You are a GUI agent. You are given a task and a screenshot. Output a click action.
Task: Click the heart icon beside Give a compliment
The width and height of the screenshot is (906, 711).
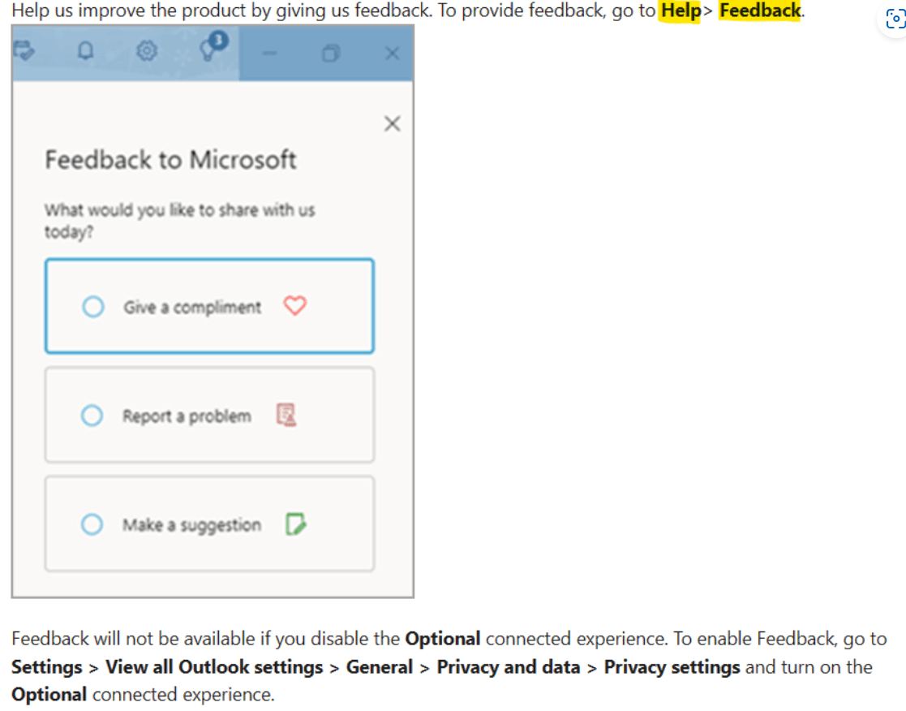pyautogui.click(x=295, y=306)
